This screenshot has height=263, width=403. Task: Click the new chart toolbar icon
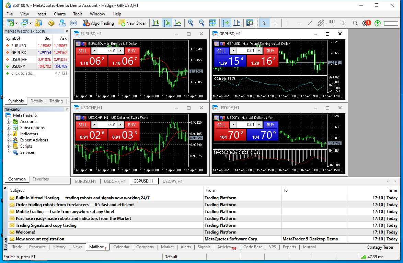pyautogui.click(x=10, y=23)
